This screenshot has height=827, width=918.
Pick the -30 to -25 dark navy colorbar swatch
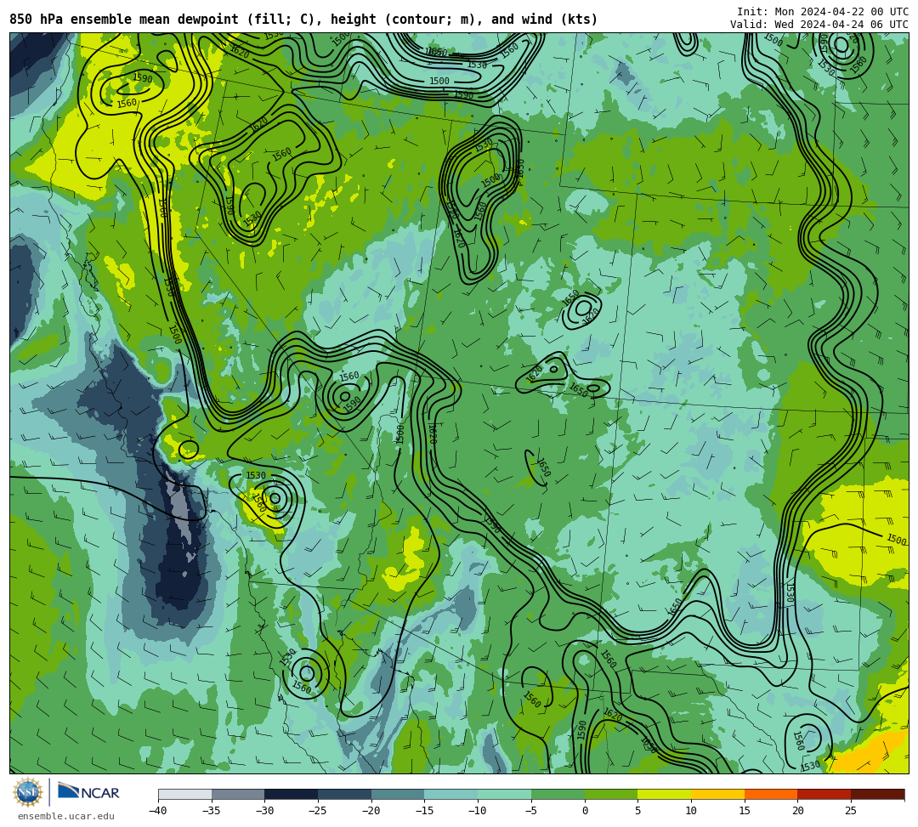292,794
